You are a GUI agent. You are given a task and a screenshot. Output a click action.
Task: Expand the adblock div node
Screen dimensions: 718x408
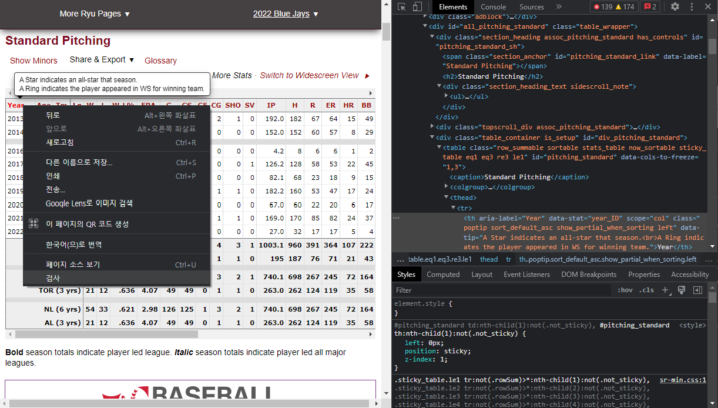click(x=425, y=16)
